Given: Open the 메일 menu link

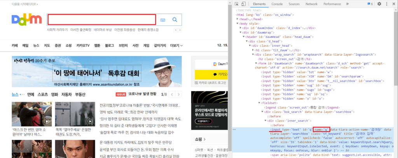Looking at the screenshot, I should 25,46.
